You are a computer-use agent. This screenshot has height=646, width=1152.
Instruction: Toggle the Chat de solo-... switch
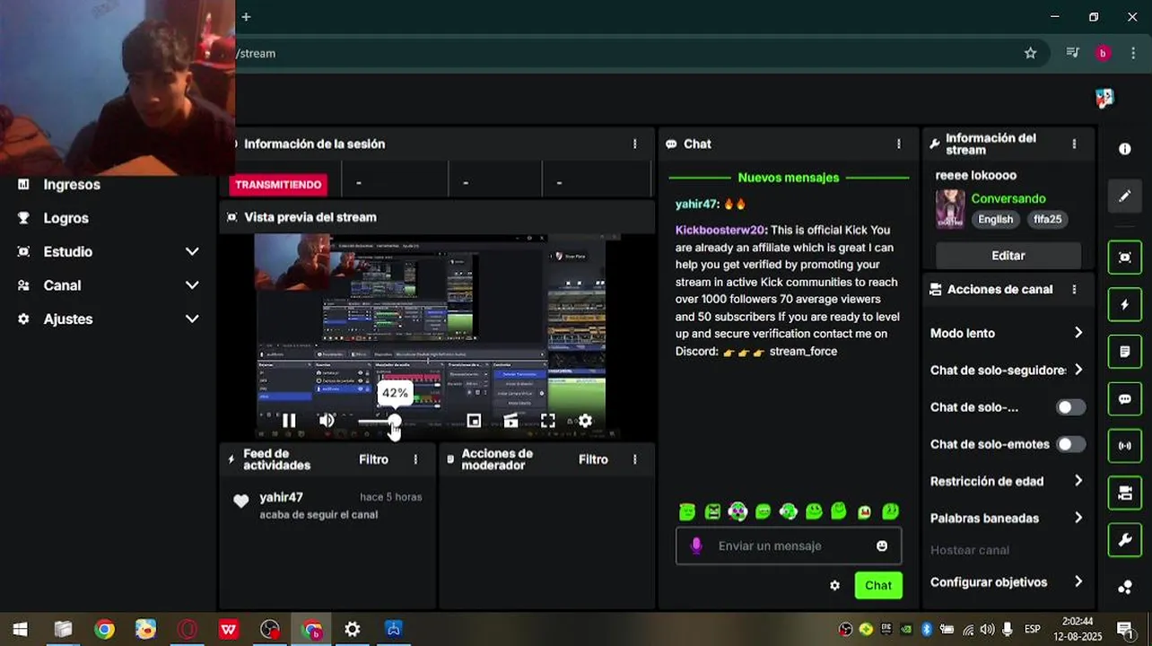click(1069, 407)
